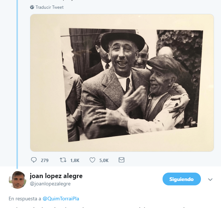
Task: Click the envelope direct message icon
Action: pos(122,160)
